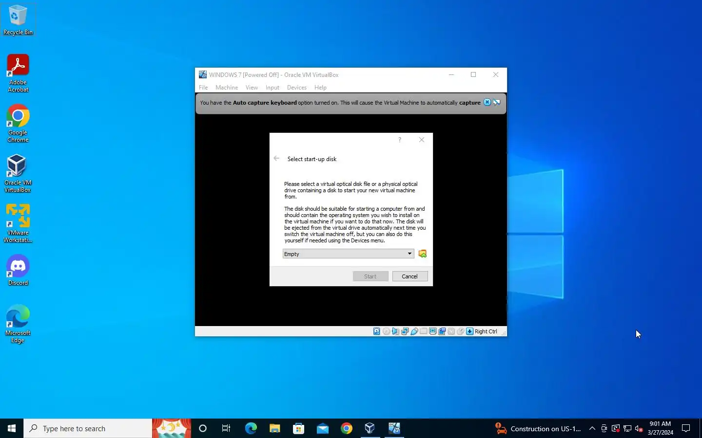
Task: Click the taskbar search box
Action: pos(88,428)
